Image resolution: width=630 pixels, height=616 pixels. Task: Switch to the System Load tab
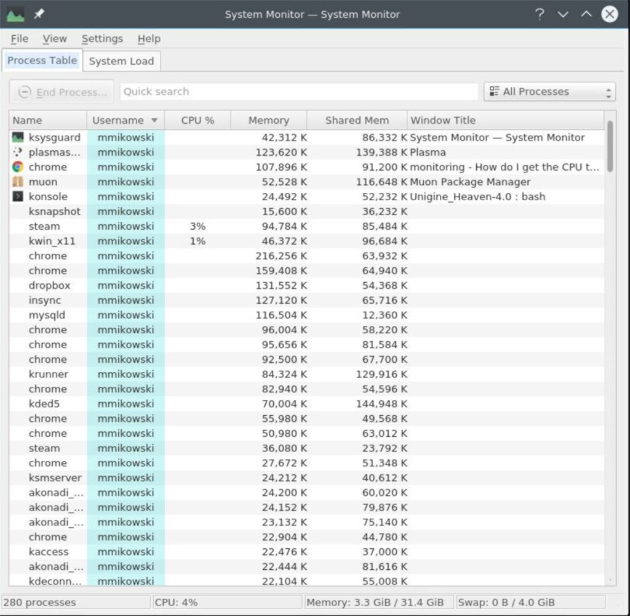(x=121, y=60)
